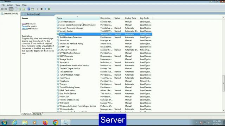Toggle the Action Pane toolbar icon
The width and height of the screenshot is (225, 126).
pos(33,9)
